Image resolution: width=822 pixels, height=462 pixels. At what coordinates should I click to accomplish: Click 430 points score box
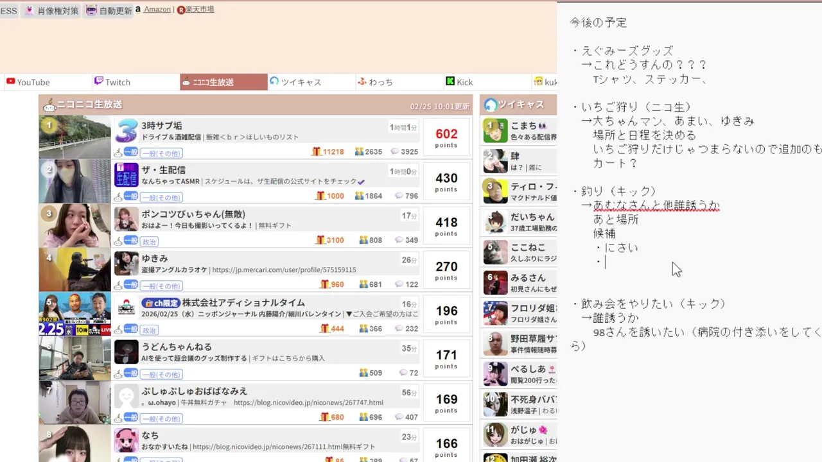pyautogui.click(x=446, y=182)
